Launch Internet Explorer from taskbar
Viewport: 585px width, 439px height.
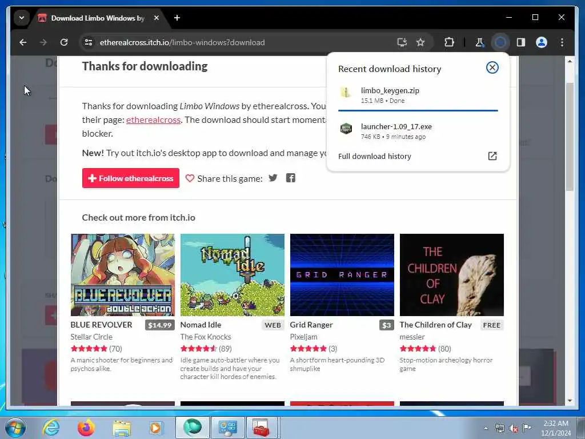coord(51,428)
